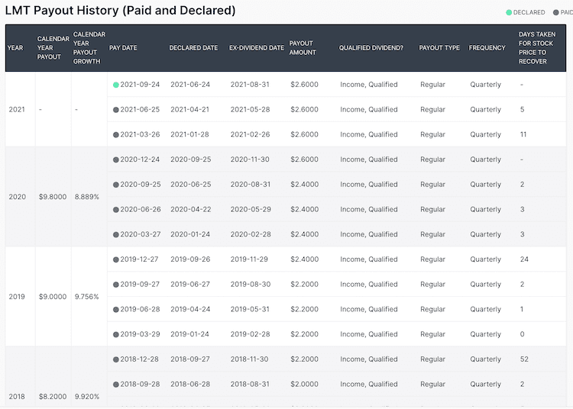Click the green dot beside 2021-09-24
This screenshot has width=573, height=409.
point(116,85)
